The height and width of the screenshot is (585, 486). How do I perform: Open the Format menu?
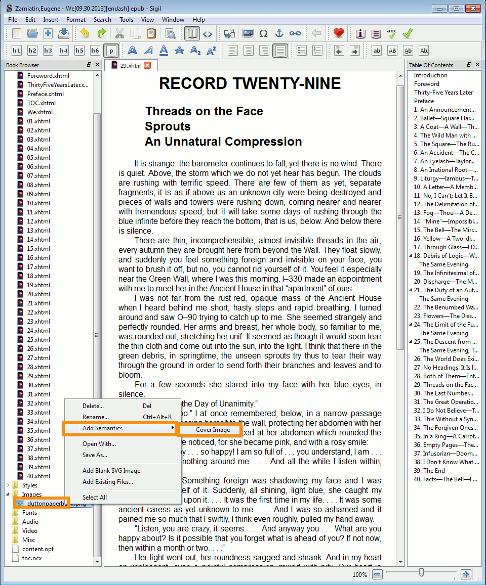point(76,19)
